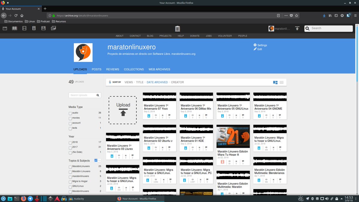This screenshot has width=359, height=202.
Task: Open a new browser tab
Action: tap(45, 9)
